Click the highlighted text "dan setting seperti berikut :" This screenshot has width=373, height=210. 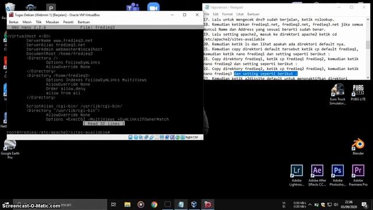click(266, 73)
